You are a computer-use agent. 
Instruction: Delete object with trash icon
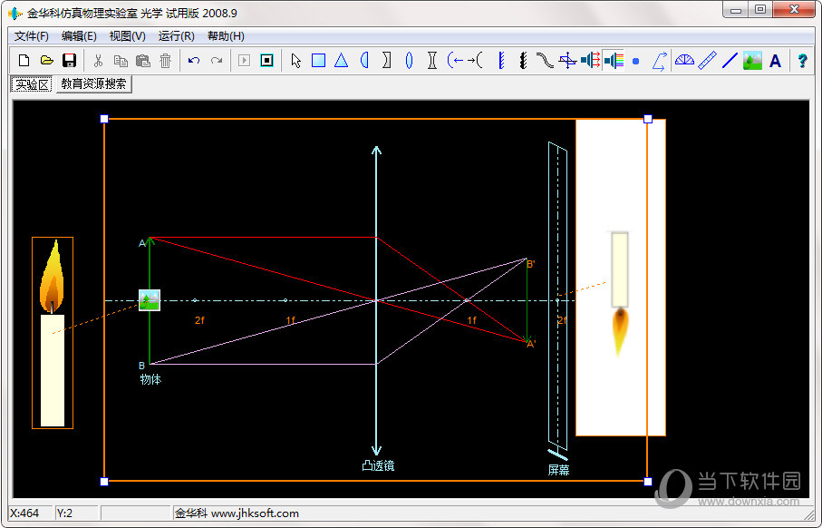(166, 61)
